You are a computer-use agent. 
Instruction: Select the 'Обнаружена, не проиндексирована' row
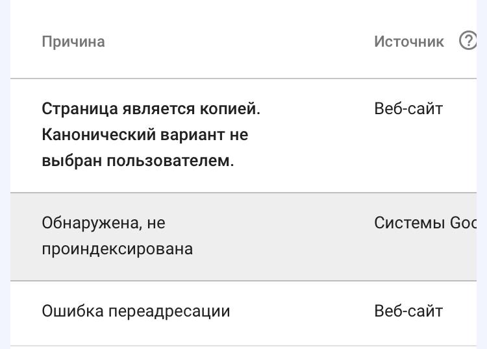pyautogui.click(x=117, y=236)
